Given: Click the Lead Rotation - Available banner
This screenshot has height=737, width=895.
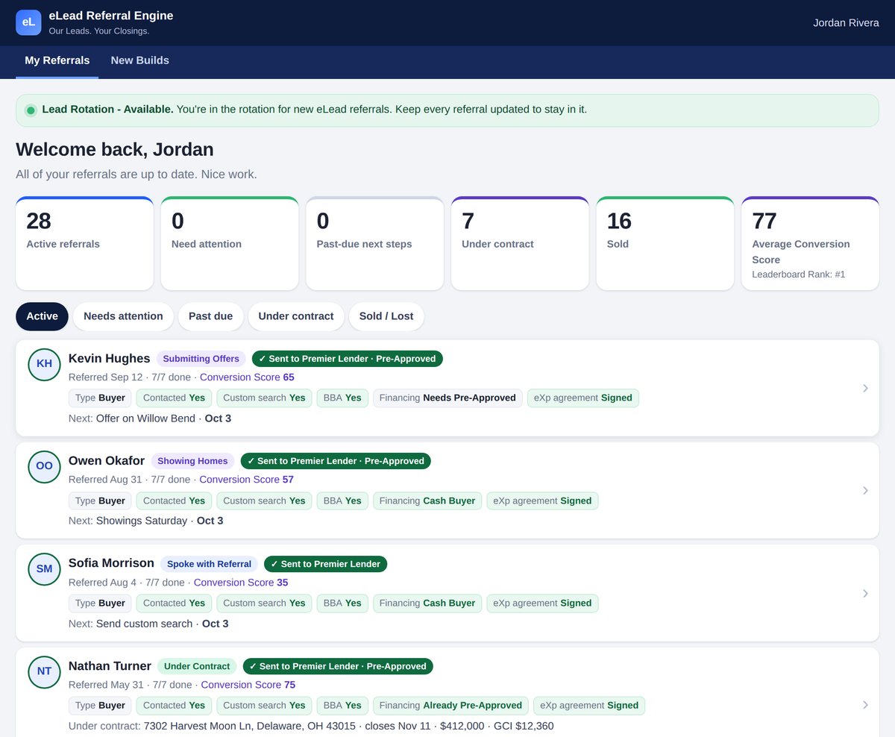Looking at the screenshot, I should [447, 110].
